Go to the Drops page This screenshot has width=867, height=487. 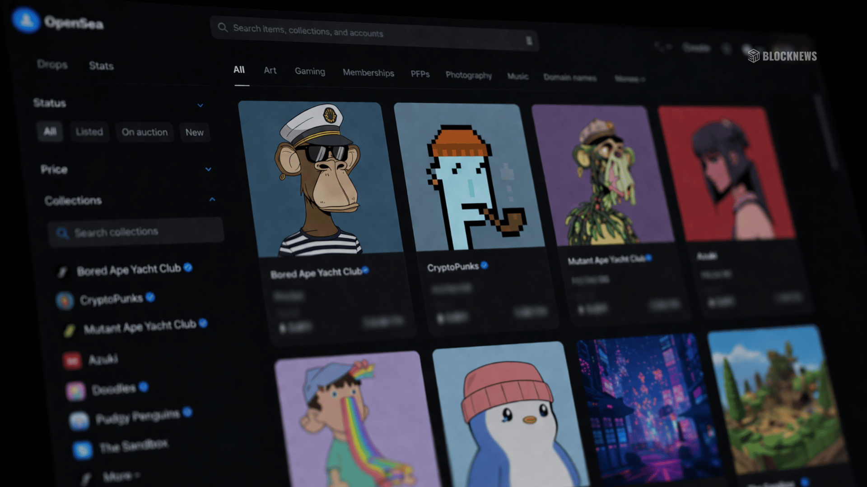[52, 64]
